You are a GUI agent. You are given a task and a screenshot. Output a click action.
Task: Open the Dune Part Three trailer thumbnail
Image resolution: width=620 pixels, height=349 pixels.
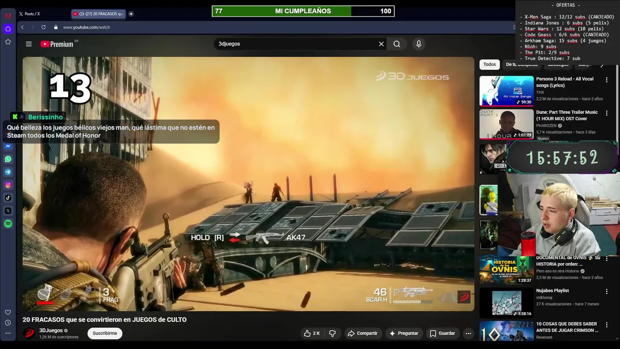point(507,124)
